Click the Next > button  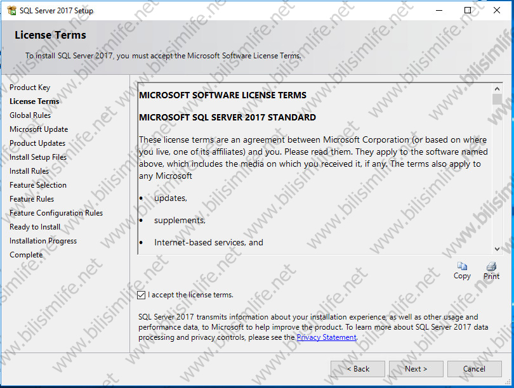(416, 369)
